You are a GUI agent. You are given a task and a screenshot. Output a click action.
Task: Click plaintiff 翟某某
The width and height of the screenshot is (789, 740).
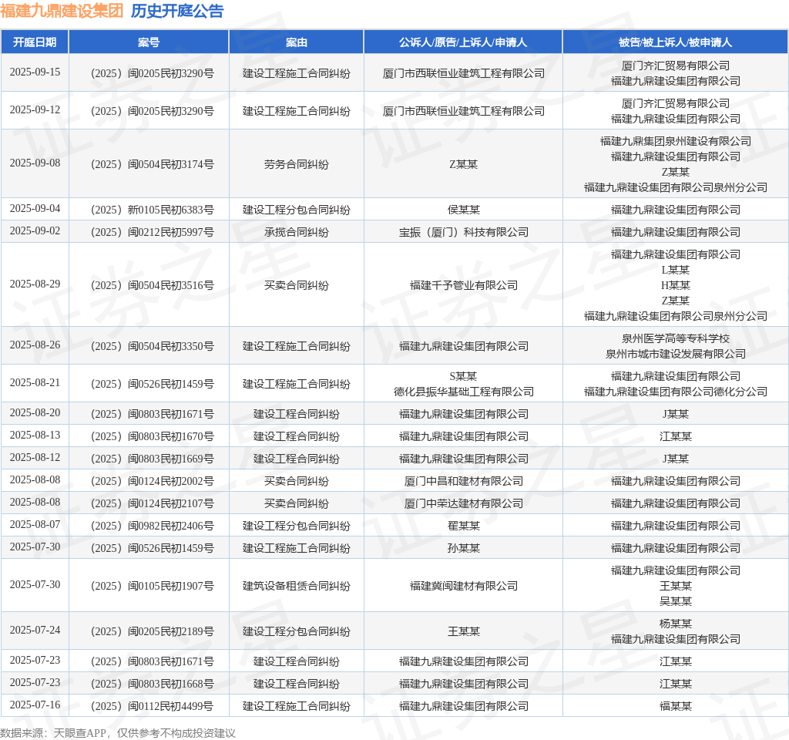pyautogui.click(x=463, y=526)
